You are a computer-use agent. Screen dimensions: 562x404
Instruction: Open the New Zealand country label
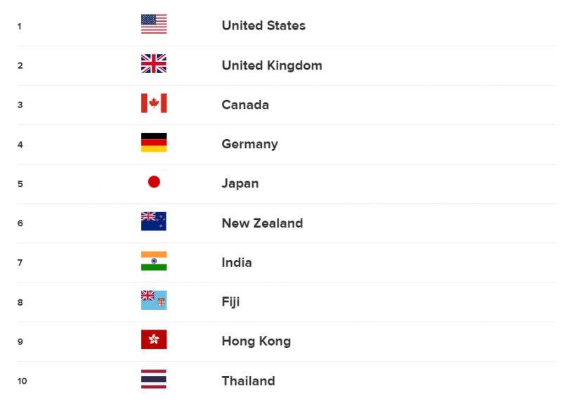tap(262, 223)
